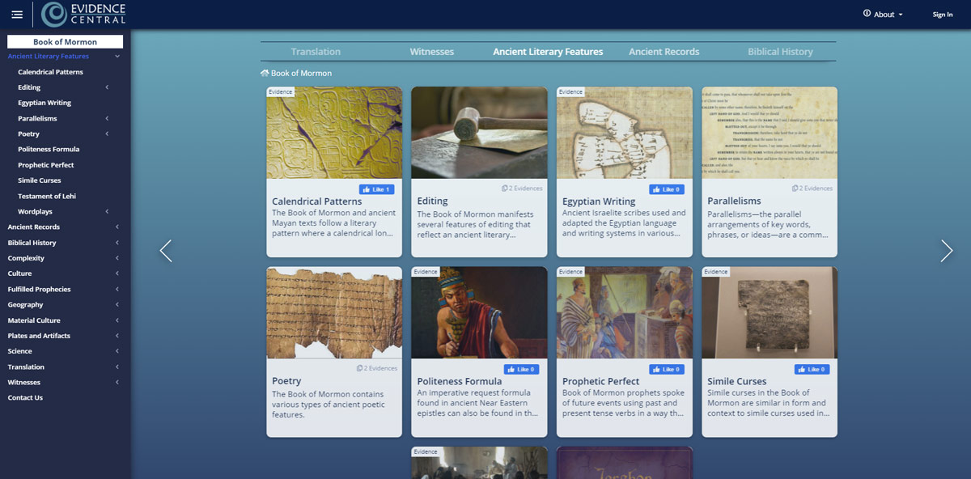Screen dimensions: 971x479
Task: Select Testament of Lehi in sidebar
Action: click(47, 197)
